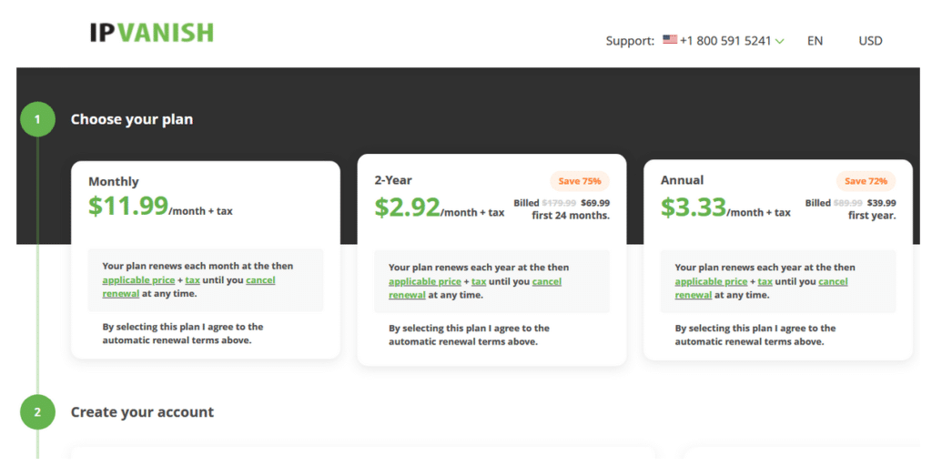Click the 'first year.' billing text
This screenshot has width=932, height=476.
(x=872, y=216)
